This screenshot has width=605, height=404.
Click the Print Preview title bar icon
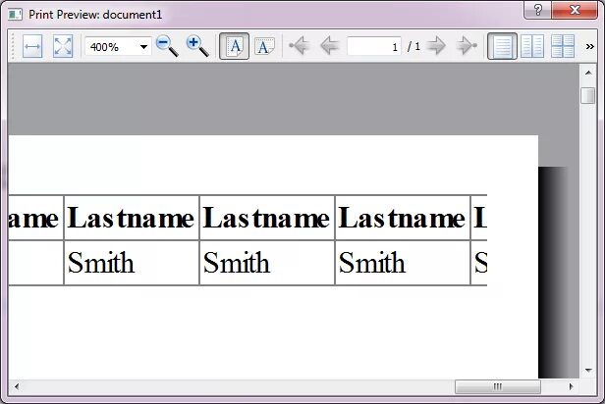coord(16,15)
